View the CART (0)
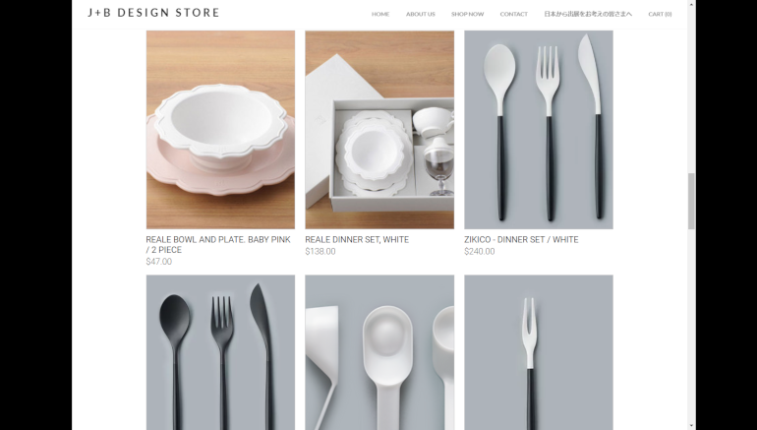The width and height of the screenshot is (757, 430). click(x=660, y=14)
